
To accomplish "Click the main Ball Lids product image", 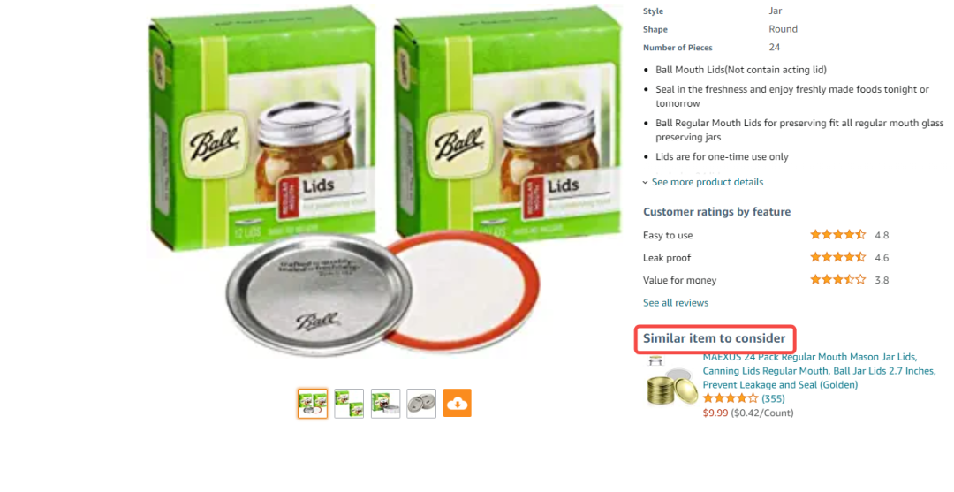I will [384, 186].
